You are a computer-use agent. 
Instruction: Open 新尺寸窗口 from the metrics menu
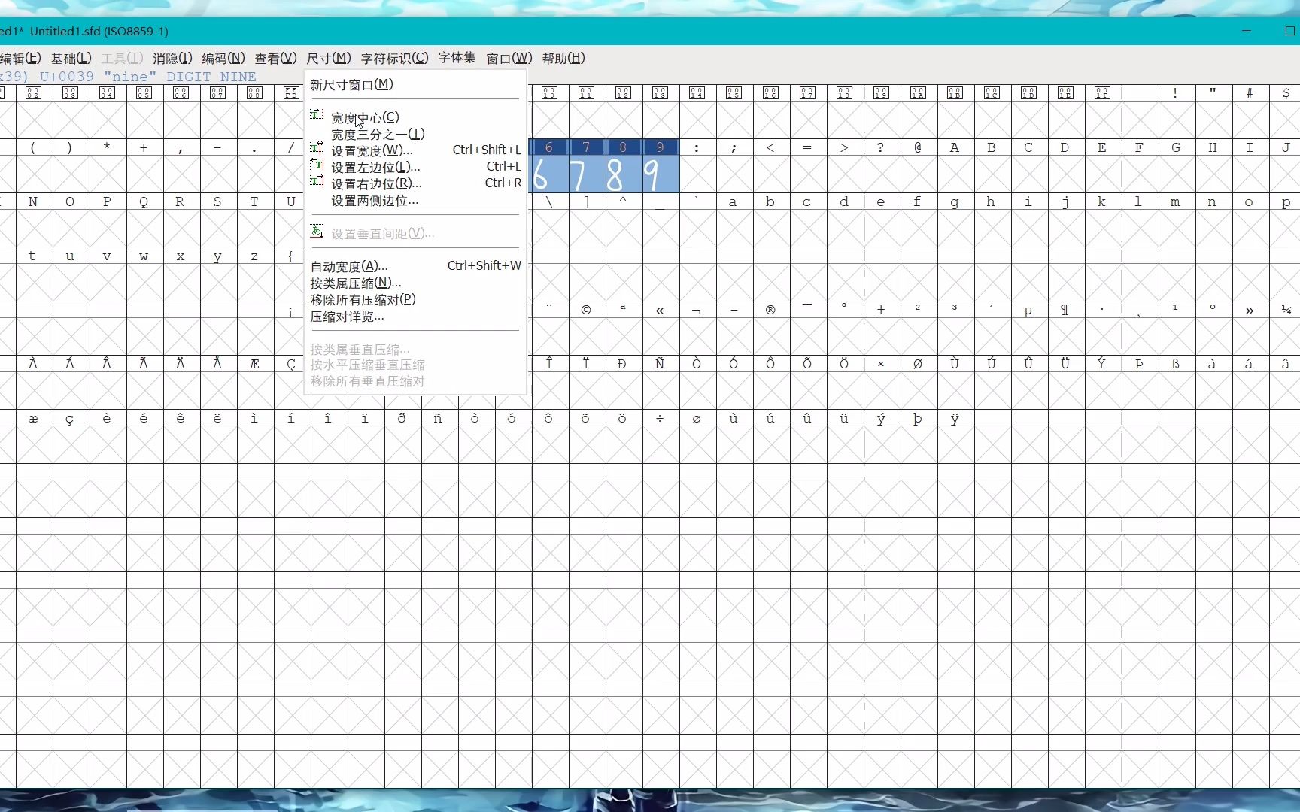click(x=351, y=83)
